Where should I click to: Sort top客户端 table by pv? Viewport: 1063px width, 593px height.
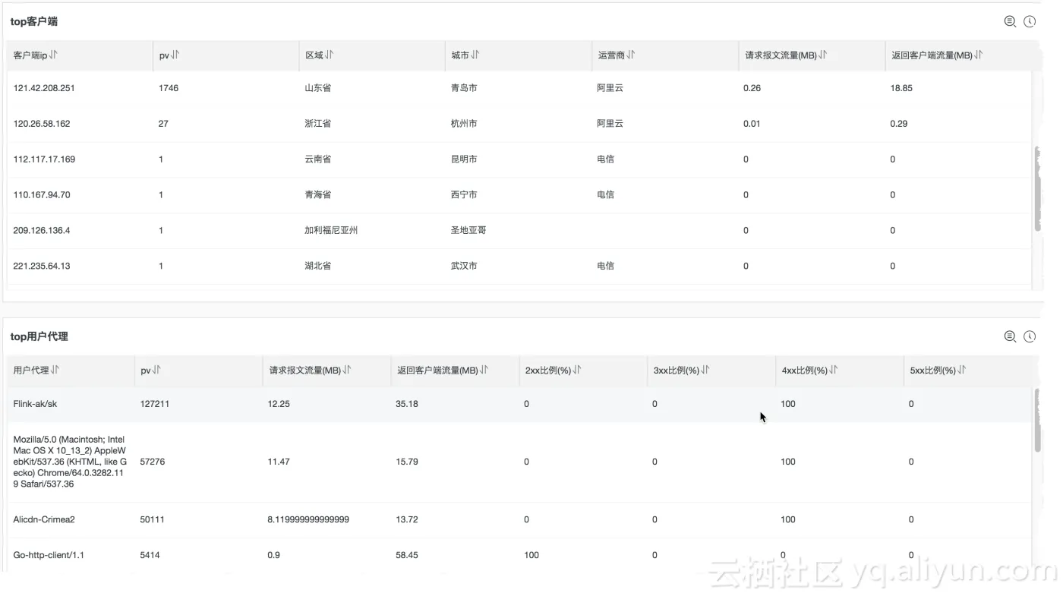tap(175, 55)
